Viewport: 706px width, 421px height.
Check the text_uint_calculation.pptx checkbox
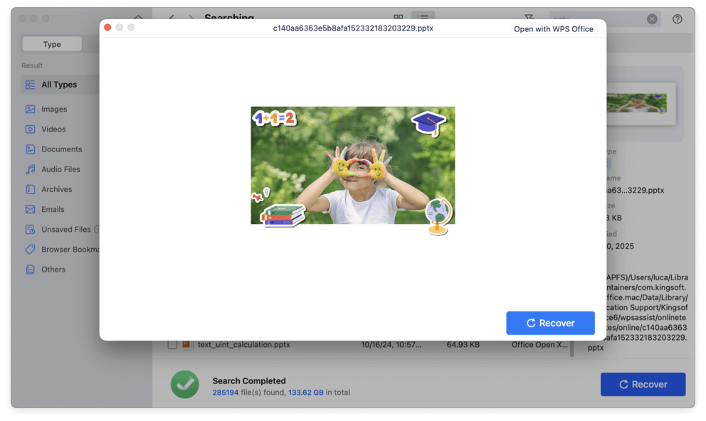coord(172,345)
